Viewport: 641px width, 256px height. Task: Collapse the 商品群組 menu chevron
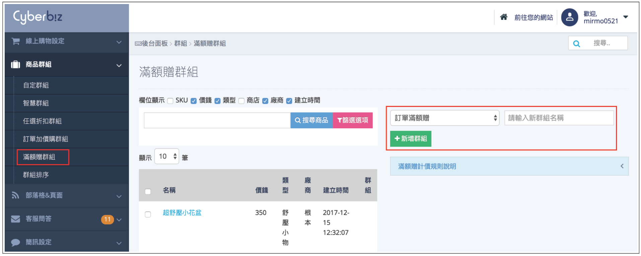click(x=119, y=65)
